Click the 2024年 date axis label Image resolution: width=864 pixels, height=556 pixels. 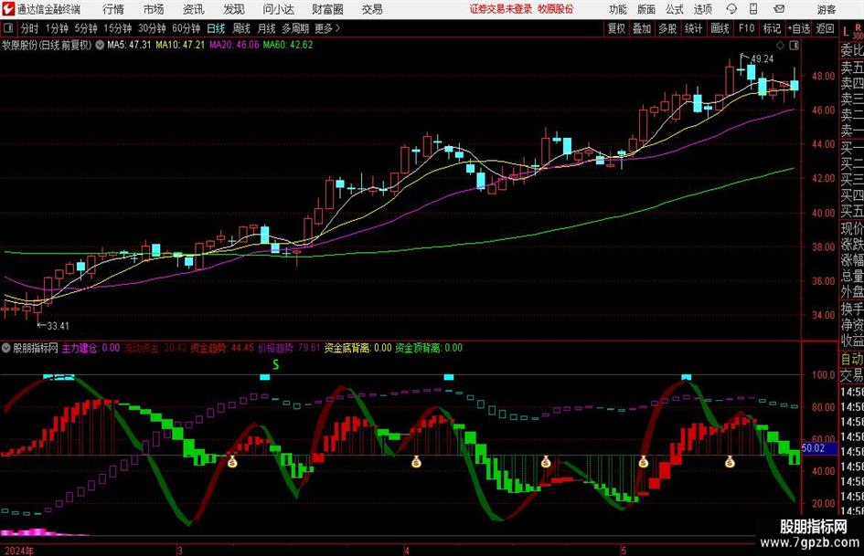click(18, 551)
